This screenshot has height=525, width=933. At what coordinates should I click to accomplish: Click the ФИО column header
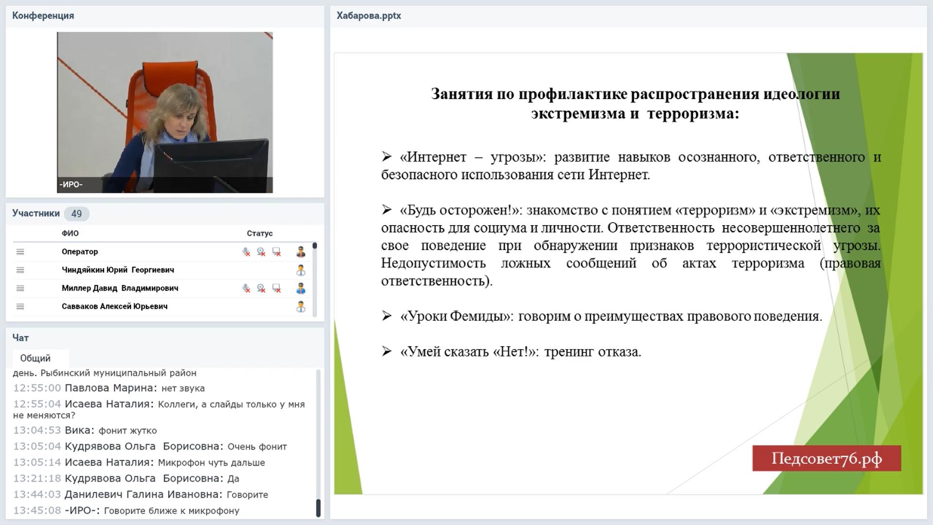pyautogui.click(x=70, y=233)
